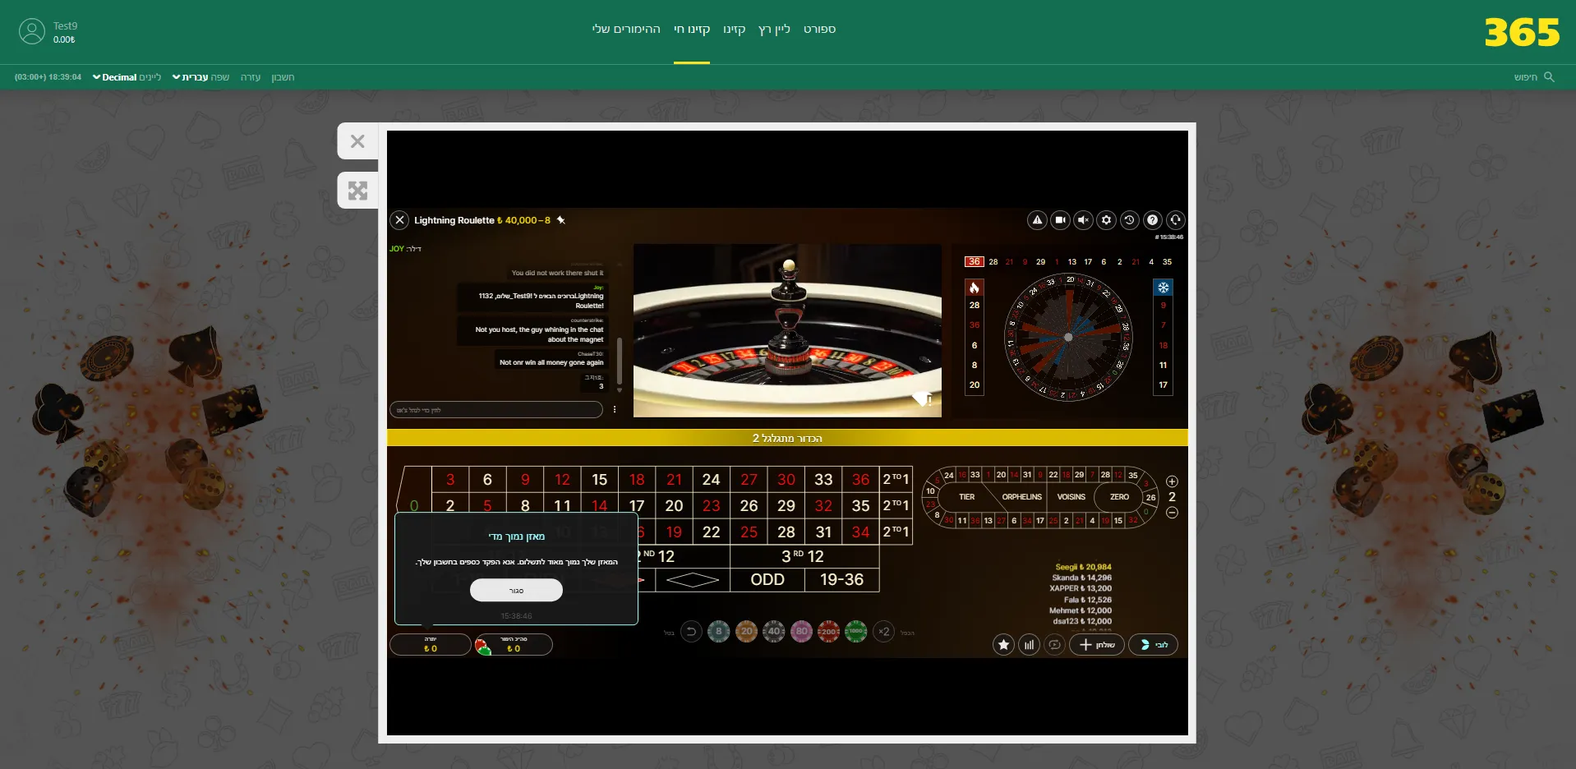Open the chat options three-dot menu
Screen dimensions: 1576x769
(x=616, y=408)
